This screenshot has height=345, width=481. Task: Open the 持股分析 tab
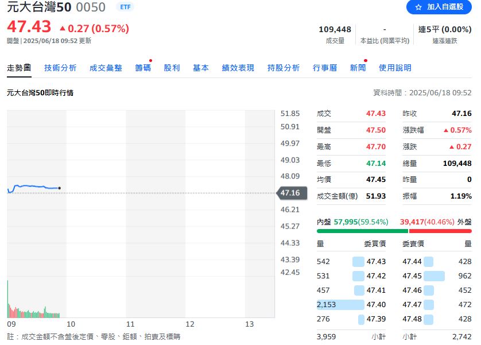click(x=284, y=68)
